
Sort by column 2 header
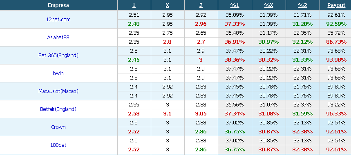(201, 5)
